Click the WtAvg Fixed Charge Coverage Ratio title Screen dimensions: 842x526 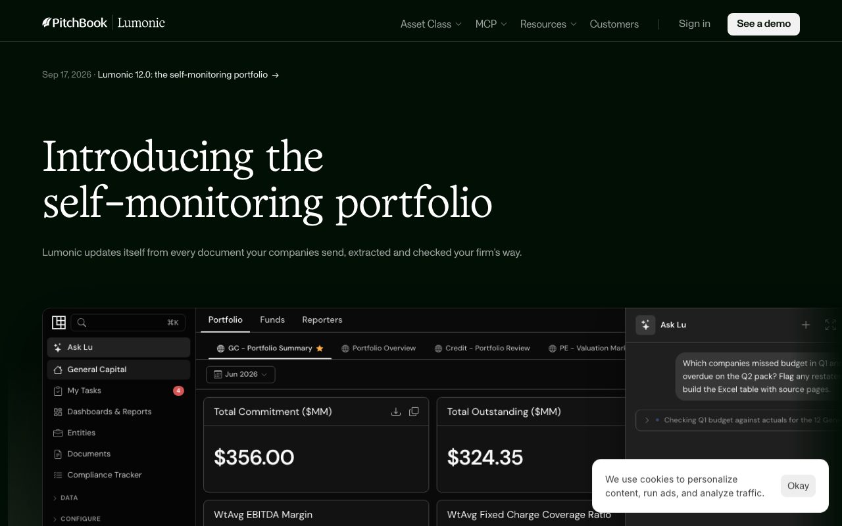[529, 515]
